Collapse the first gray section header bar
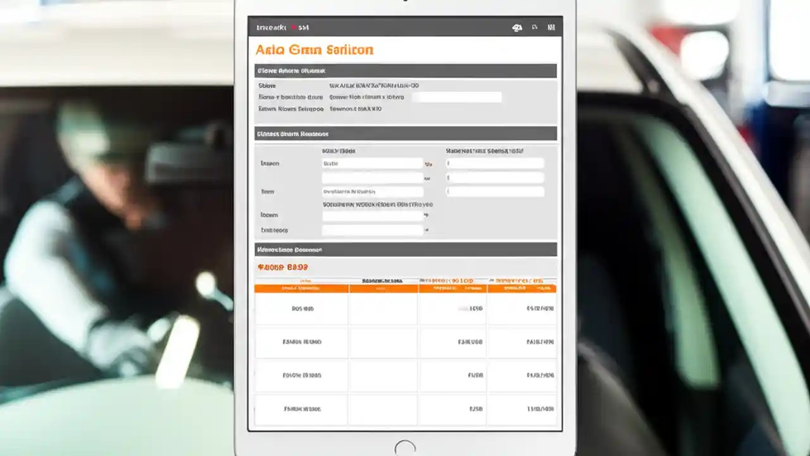The image size is (810, 456). click(x=405, y=70)
